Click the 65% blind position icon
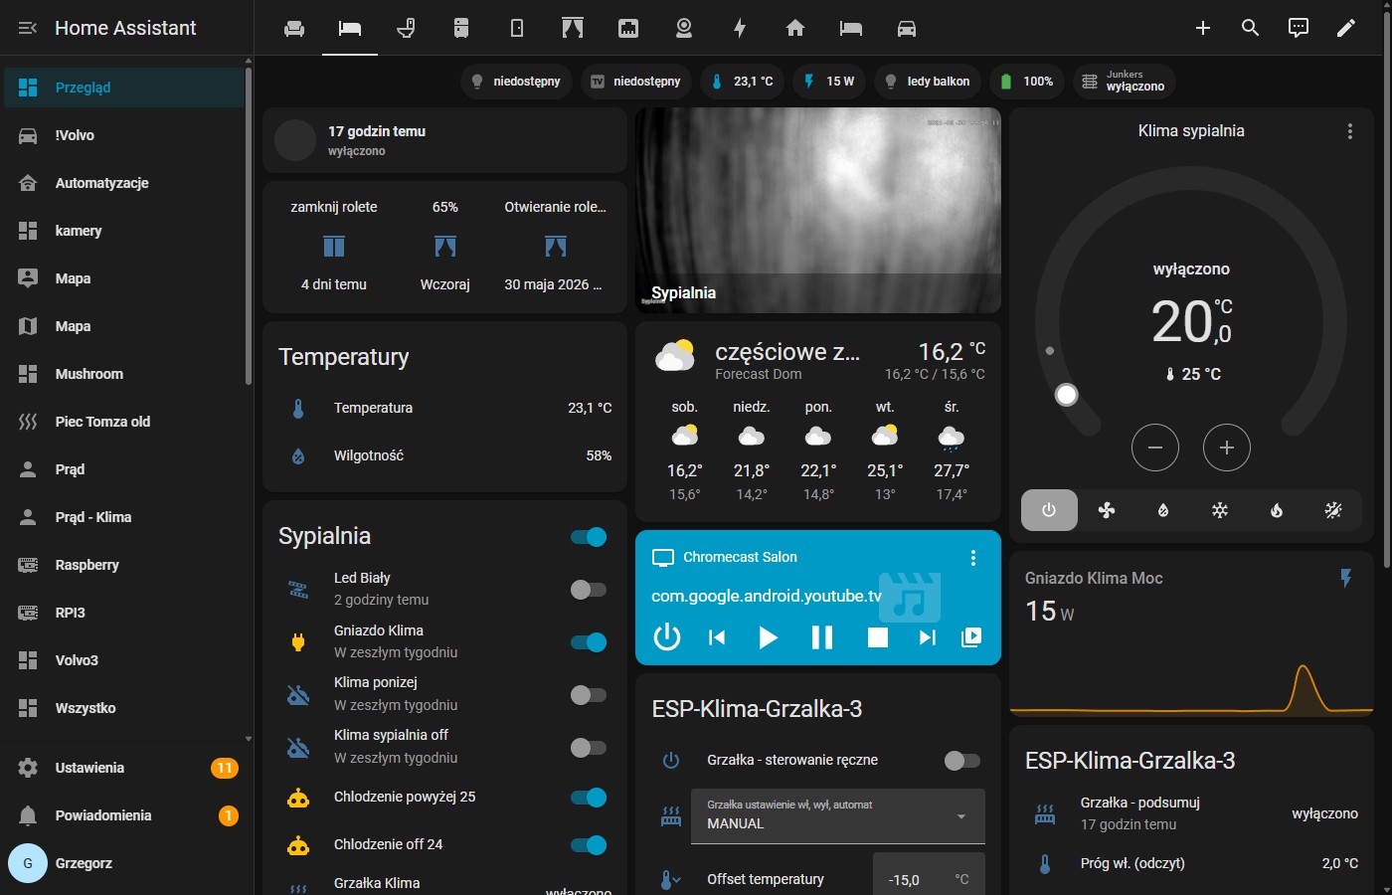1392x895 pixels. (x=445, y=246)
